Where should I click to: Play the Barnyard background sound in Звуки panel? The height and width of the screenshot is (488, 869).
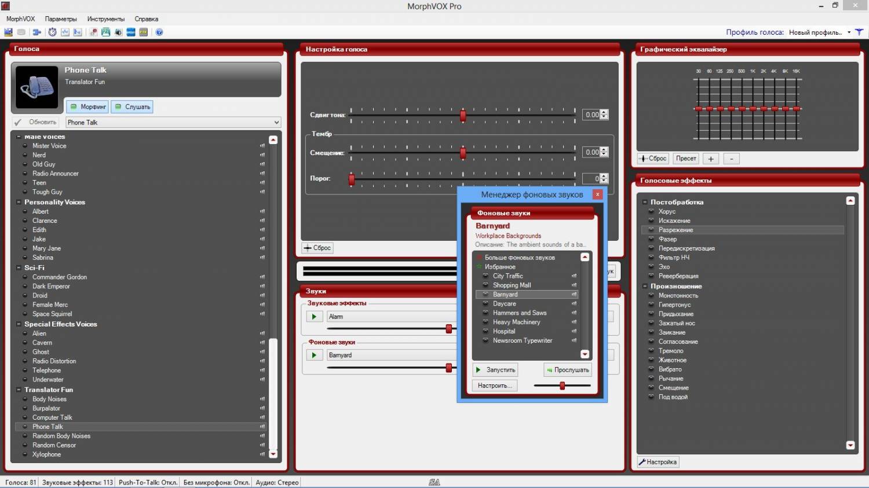coord(314,355)
